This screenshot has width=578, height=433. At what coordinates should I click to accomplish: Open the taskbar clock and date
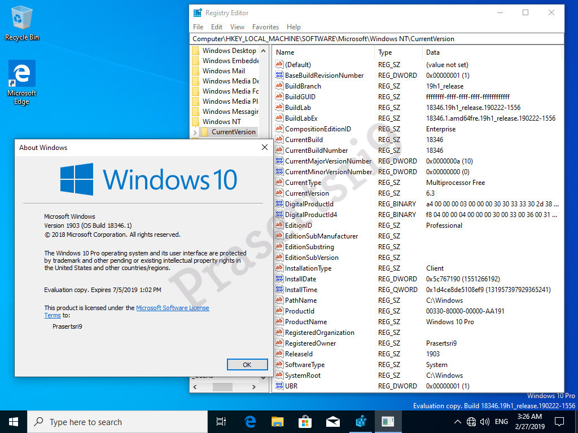(529, 422)
